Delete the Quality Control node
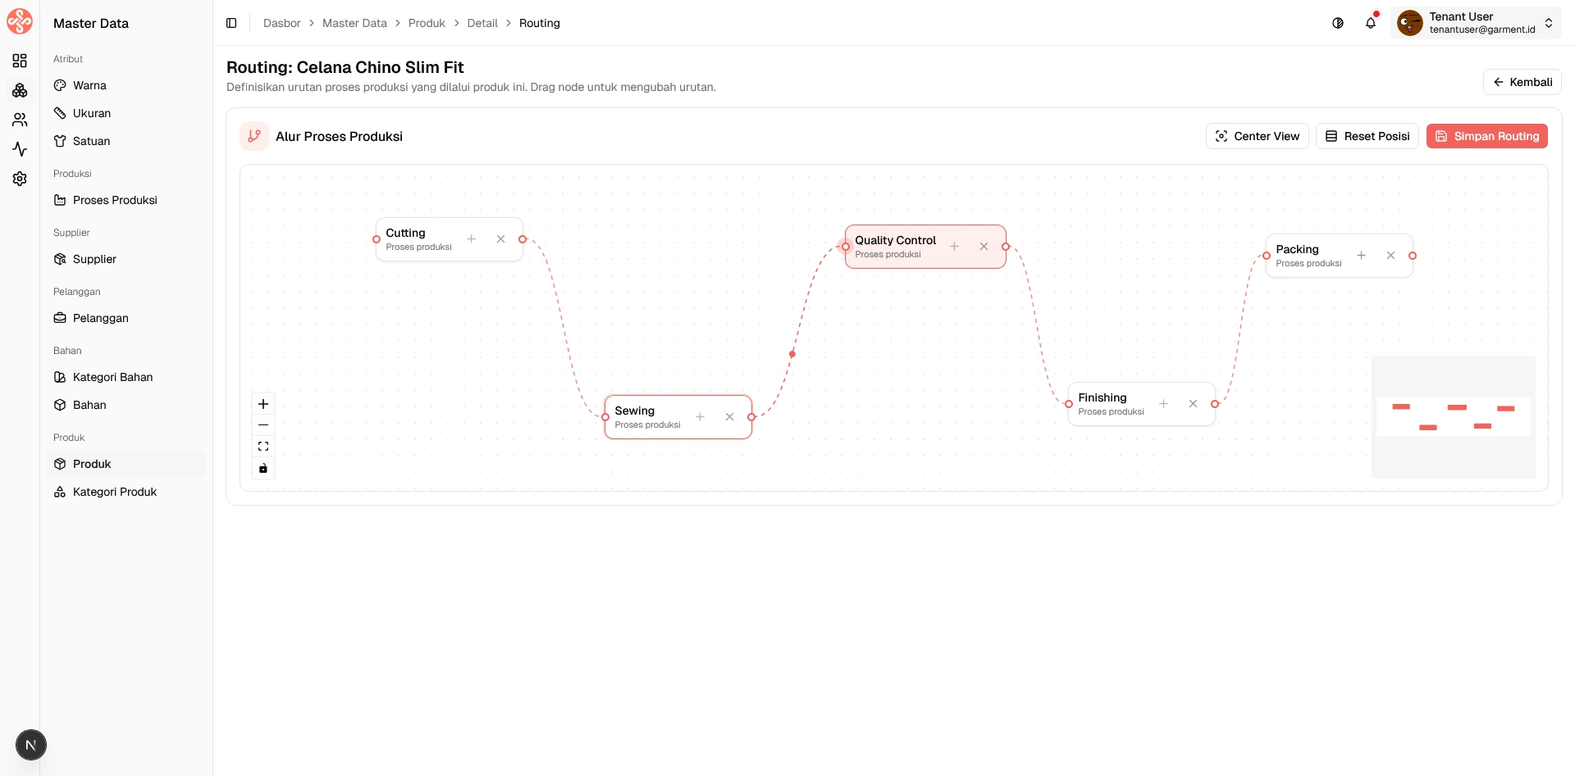1575x776 pixels. point(984,247)
